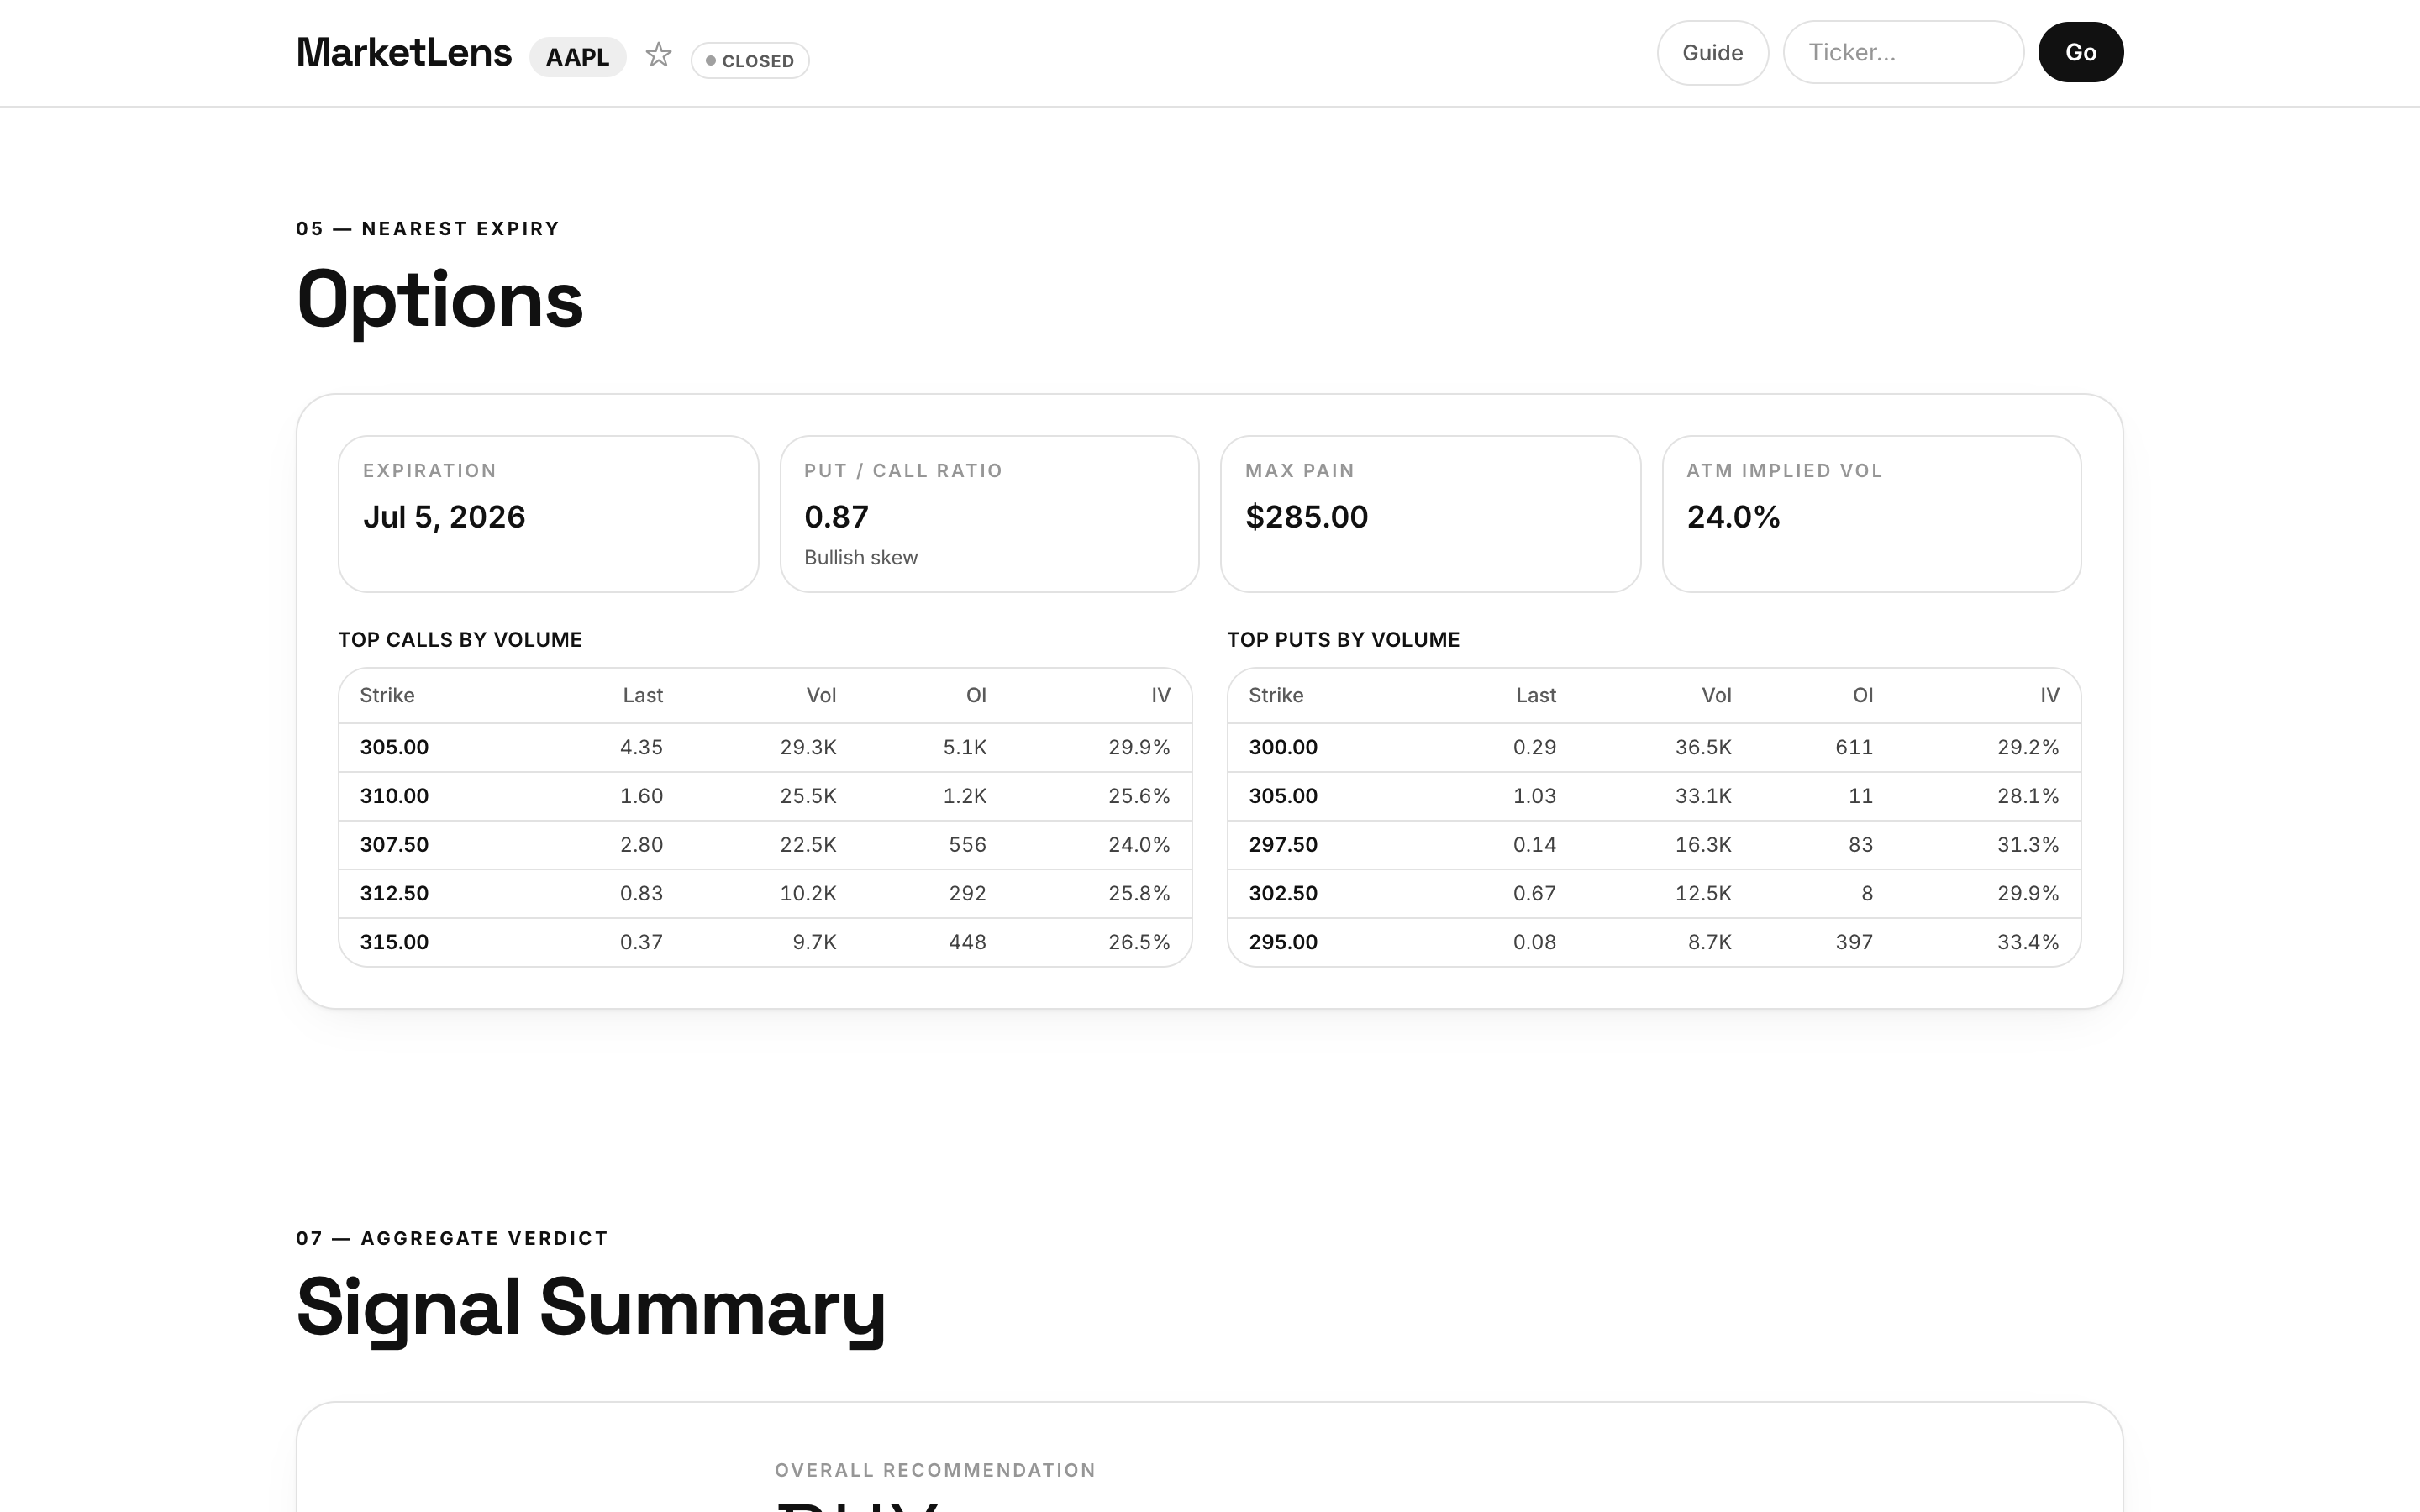This screenshot has width=2420, height=1512.
Task: Open the Guide button
Action: pyautogui.click(x=1712, y=53)
